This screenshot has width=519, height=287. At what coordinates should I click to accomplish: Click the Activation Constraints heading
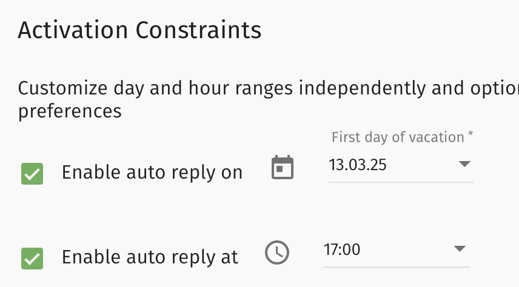[x=139, y=30]
